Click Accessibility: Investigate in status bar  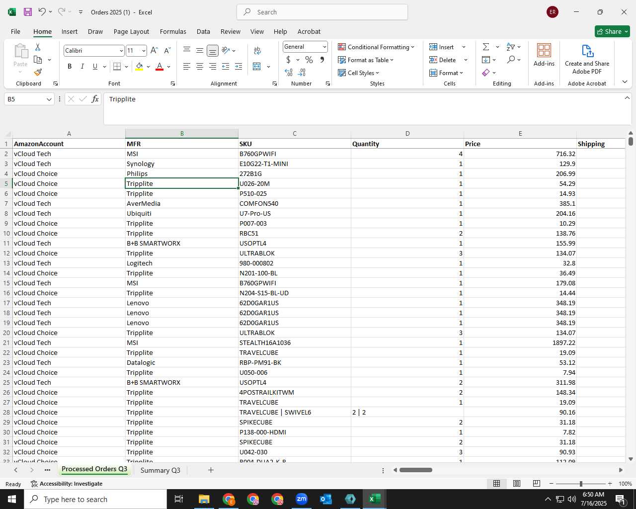[x=67, y=484]
